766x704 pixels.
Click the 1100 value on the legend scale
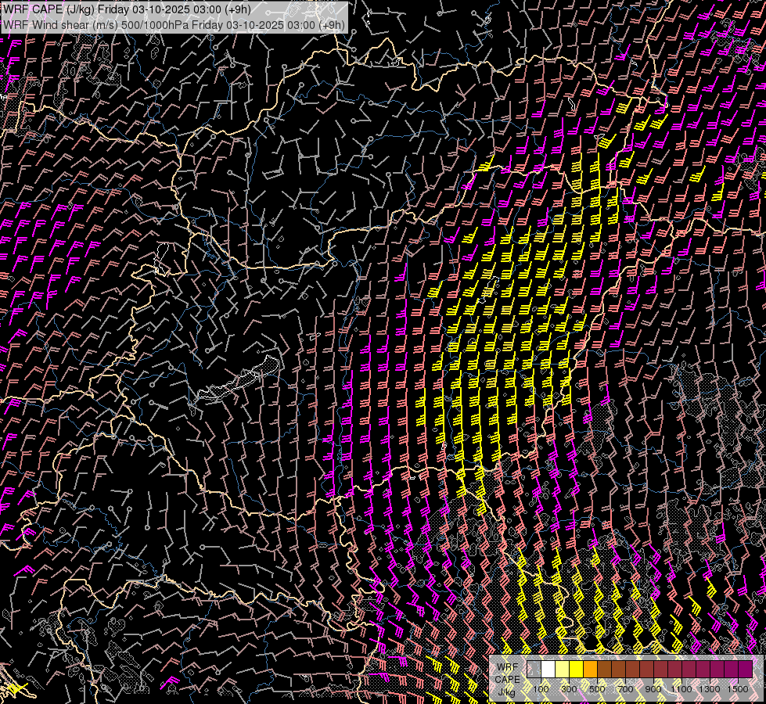pyautogui.click(x=681, y=689)
